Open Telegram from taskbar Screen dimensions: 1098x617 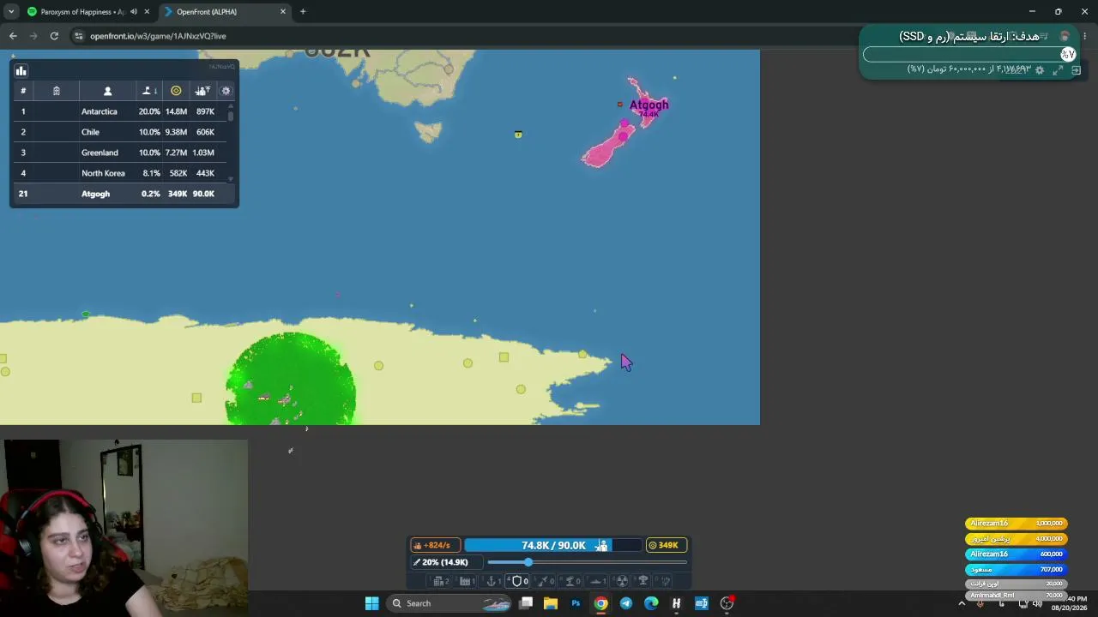coord(626,603)
